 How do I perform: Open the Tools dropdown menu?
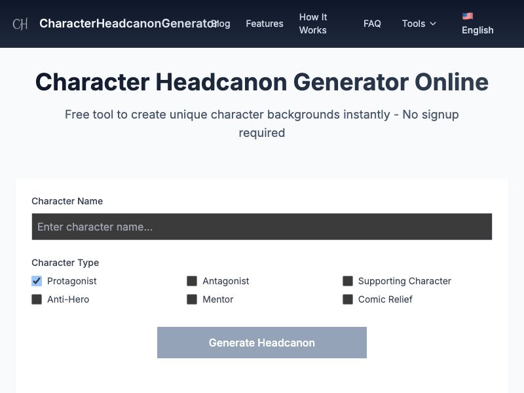pyautogui.click(x=415, y=24)
